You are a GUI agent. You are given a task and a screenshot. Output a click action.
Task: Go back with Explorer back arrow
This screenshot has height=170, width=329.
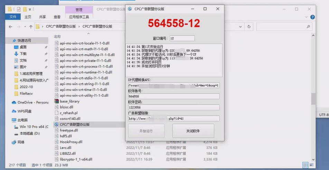[10, 27]
